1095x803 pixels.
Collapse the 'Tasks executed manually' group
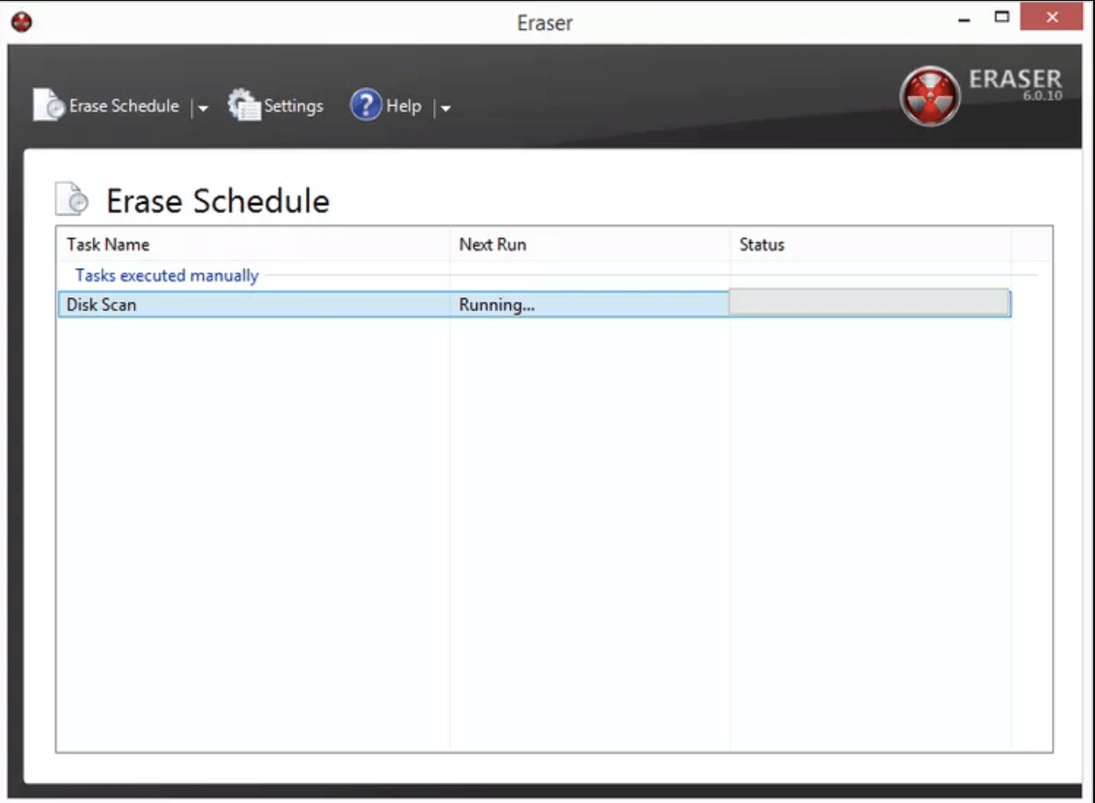[166, 275]
